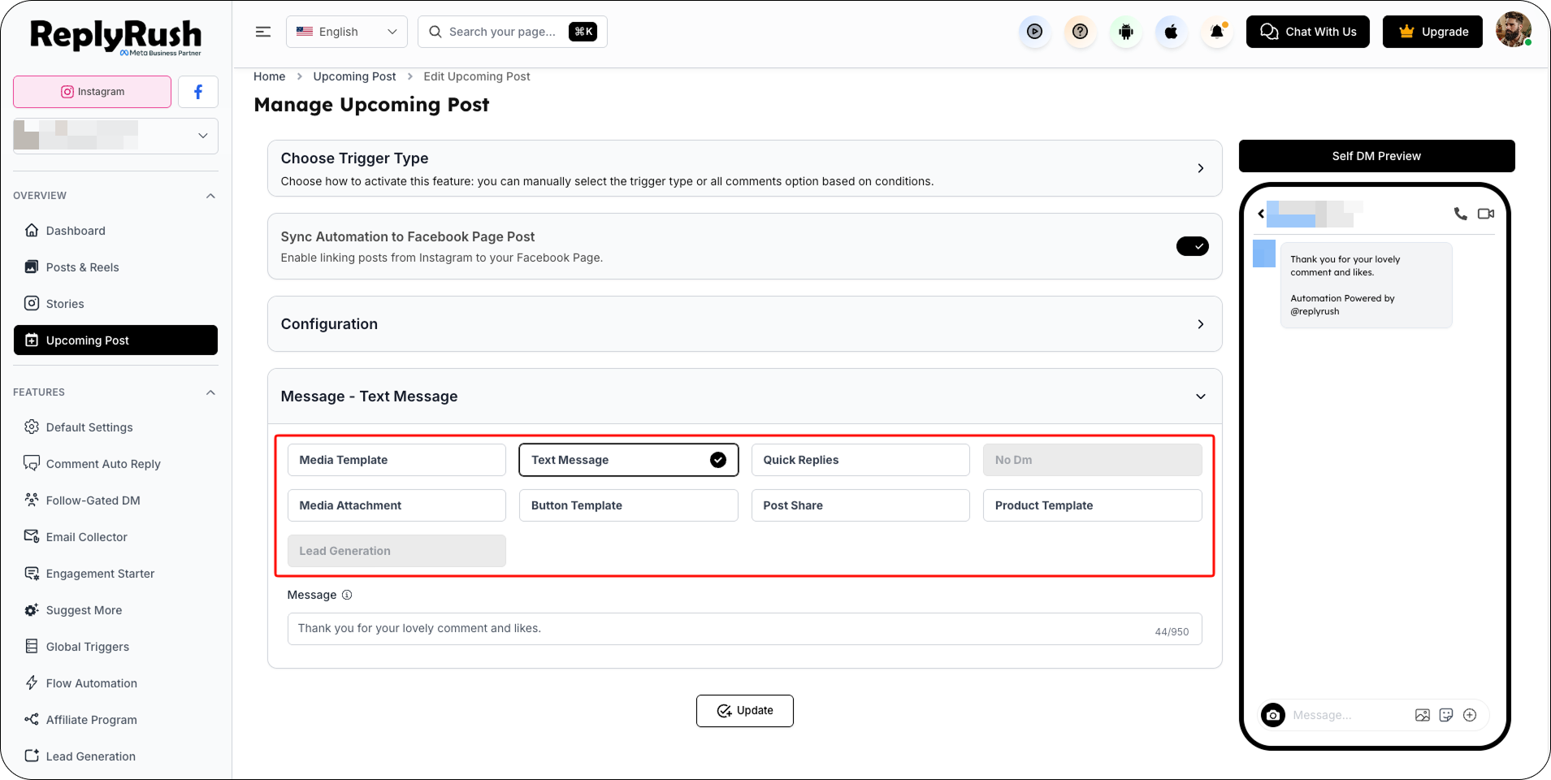Open Engagement Starter in sidebar
1551x780 pixels.
click(115, 574)
